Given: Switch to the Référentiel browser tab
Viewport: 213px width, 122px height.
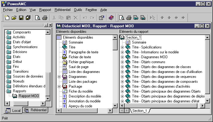Looking at the screenshot, I should 36,110.
